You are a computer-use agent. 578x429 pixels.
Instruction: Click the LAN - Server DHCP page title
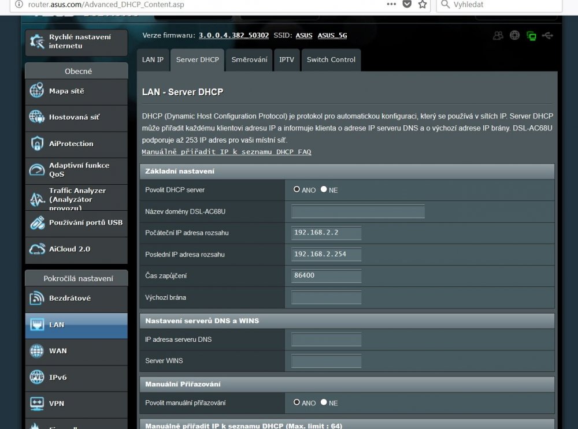pyautogui.click(x=183, y=92)
